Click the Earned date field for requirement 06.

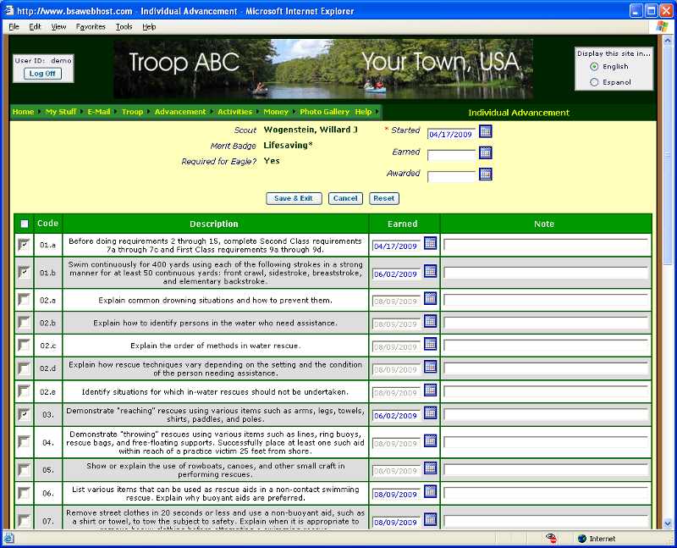click(396, 494)
